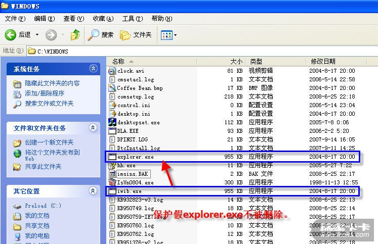The height and width of the screenshot is (244, 378).
Task: Open the Back history dropdown arrow
Action: [37, 35]
